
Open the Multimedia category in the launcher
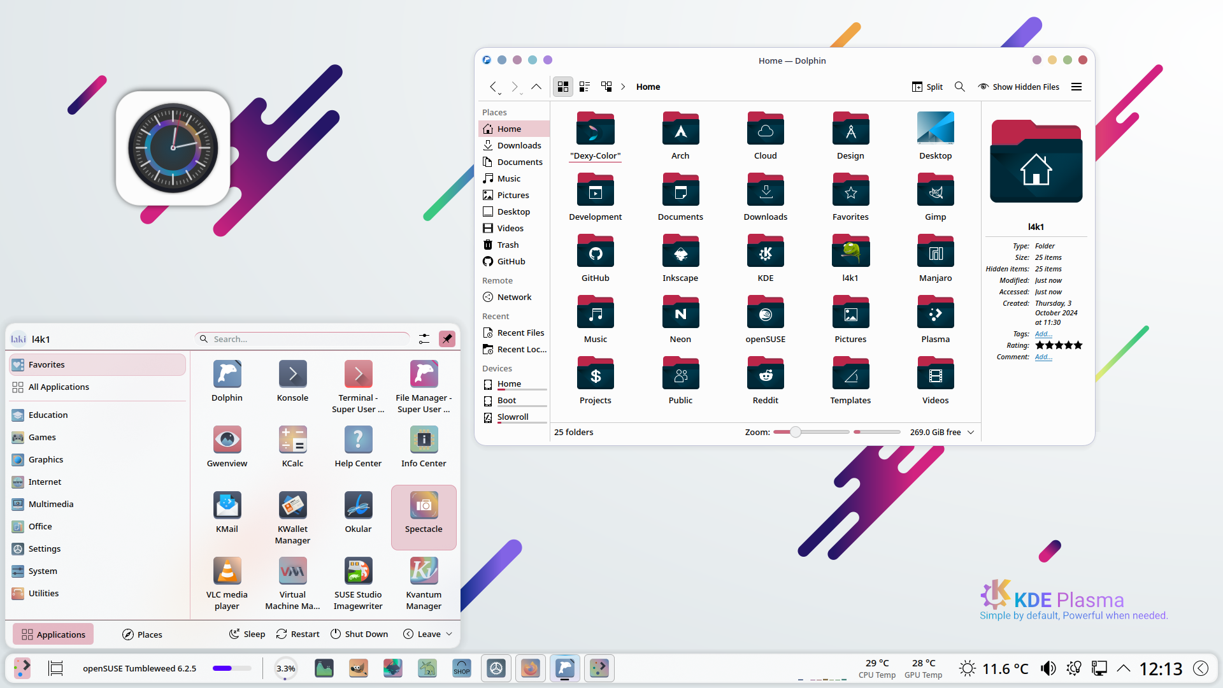(97, 505)
